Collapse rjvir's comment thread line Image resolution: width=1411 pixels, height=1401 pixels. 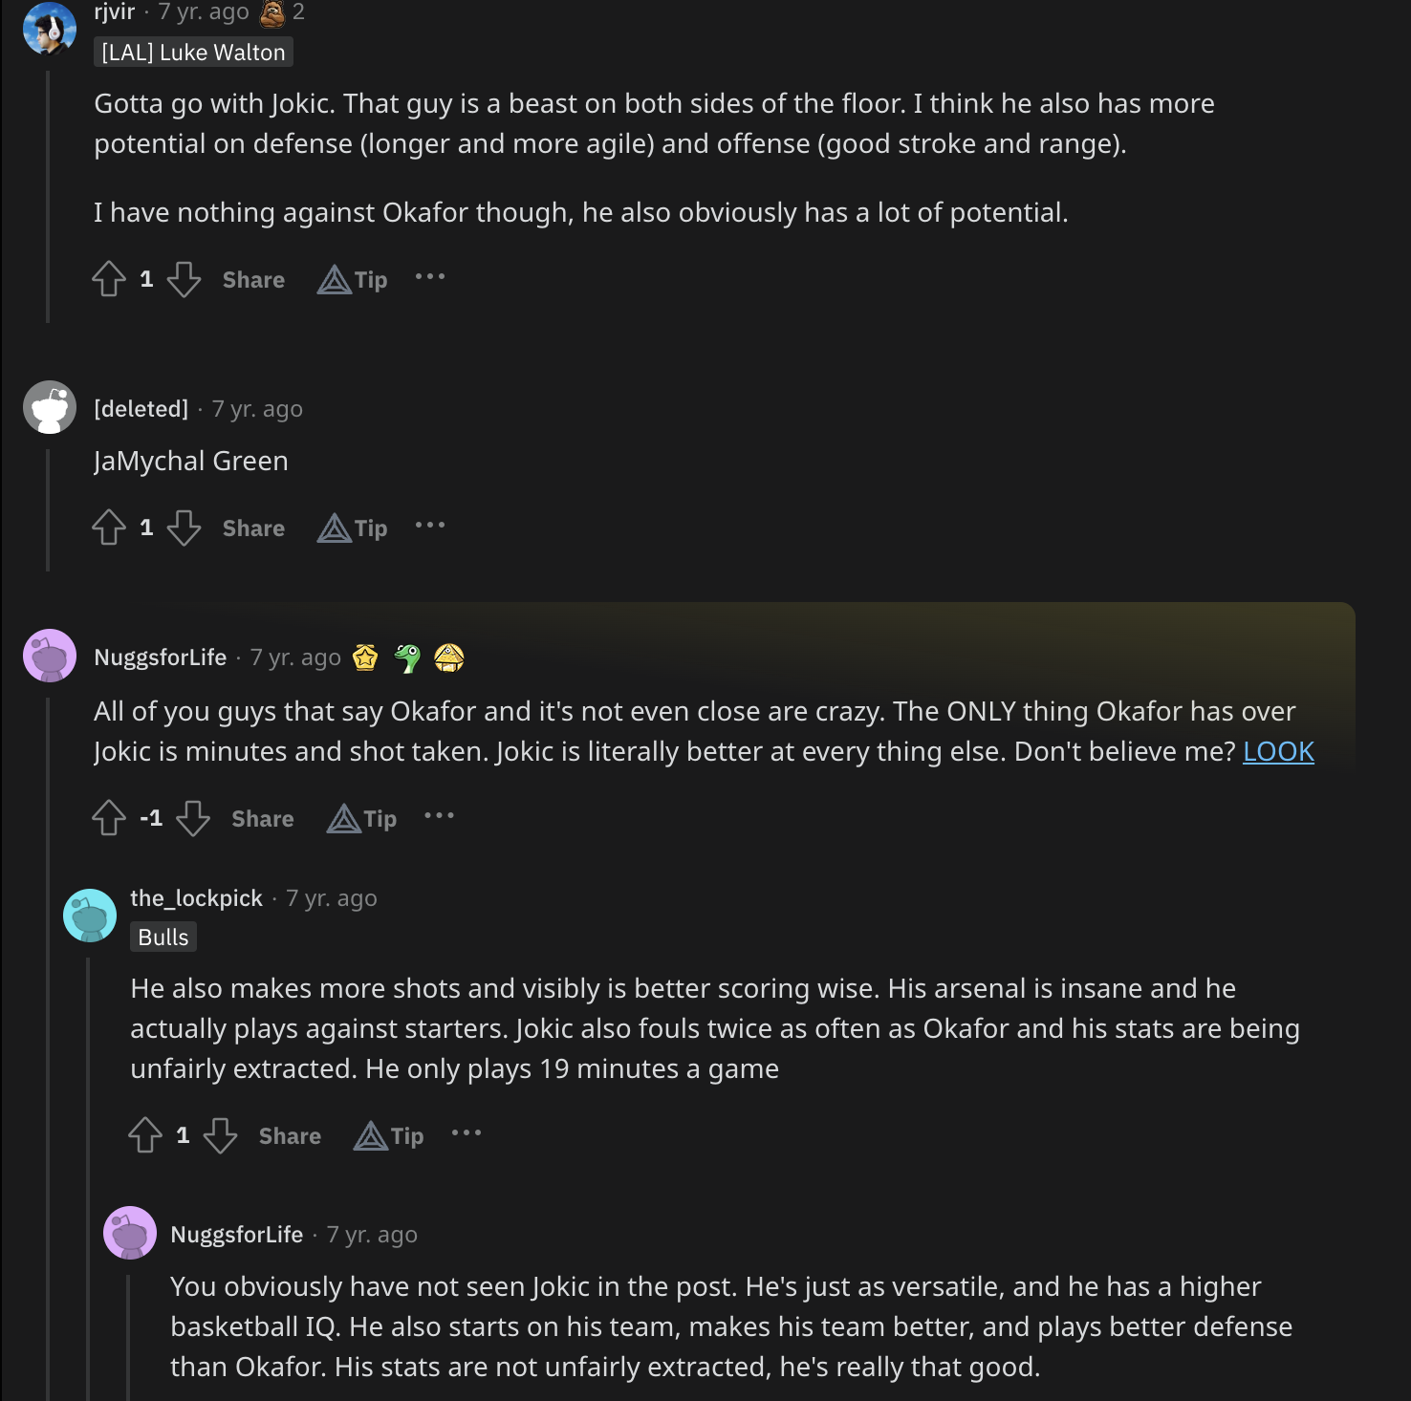(48, 191)
